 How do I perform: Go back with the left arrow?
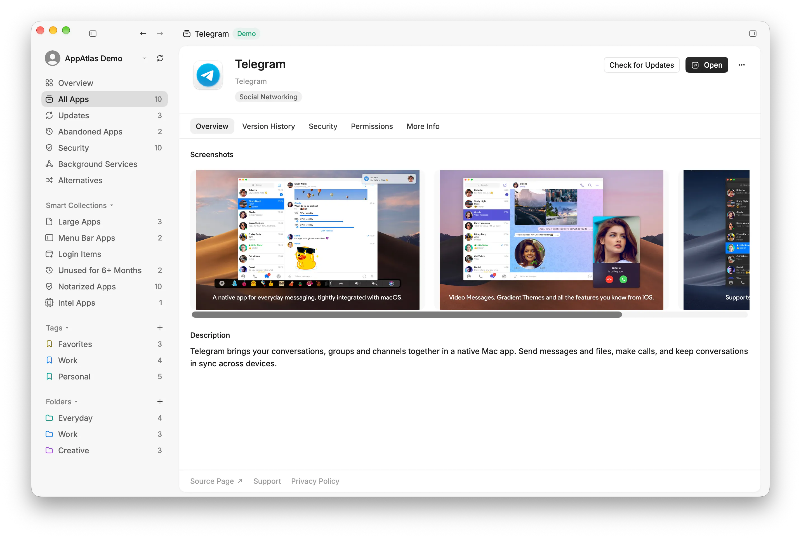tap(143, 34)
